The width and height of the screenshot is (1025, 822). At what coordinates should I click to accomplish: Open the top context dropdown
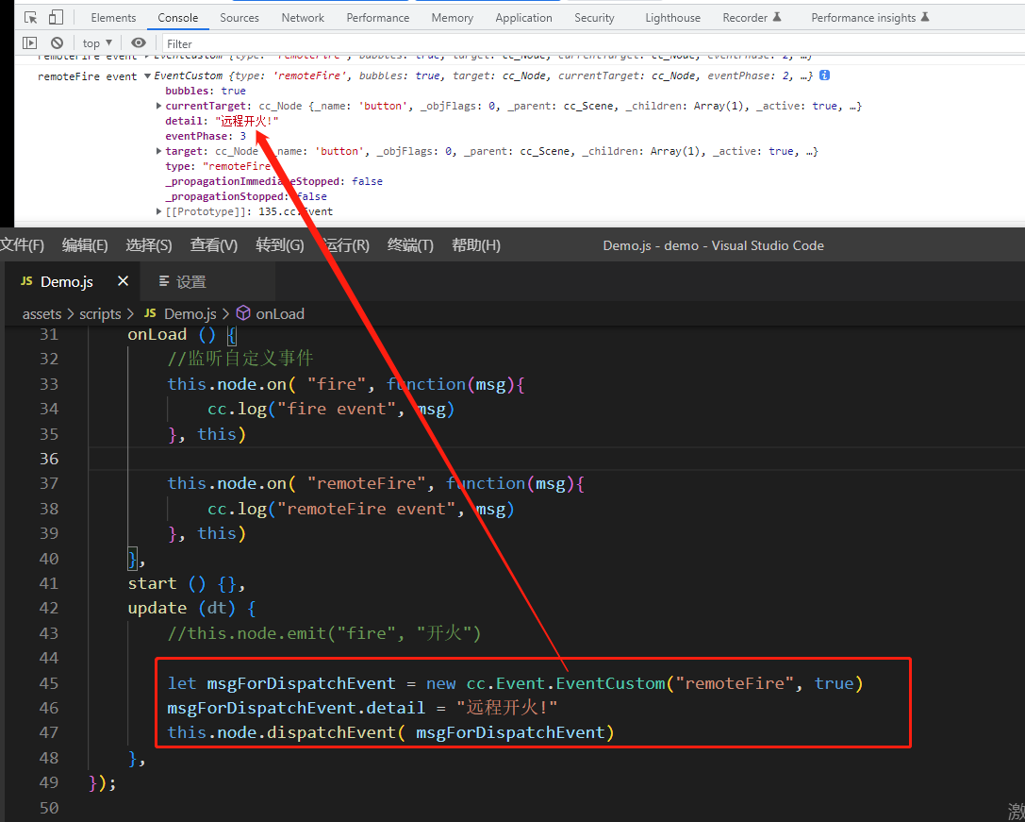tap(97, 43)
